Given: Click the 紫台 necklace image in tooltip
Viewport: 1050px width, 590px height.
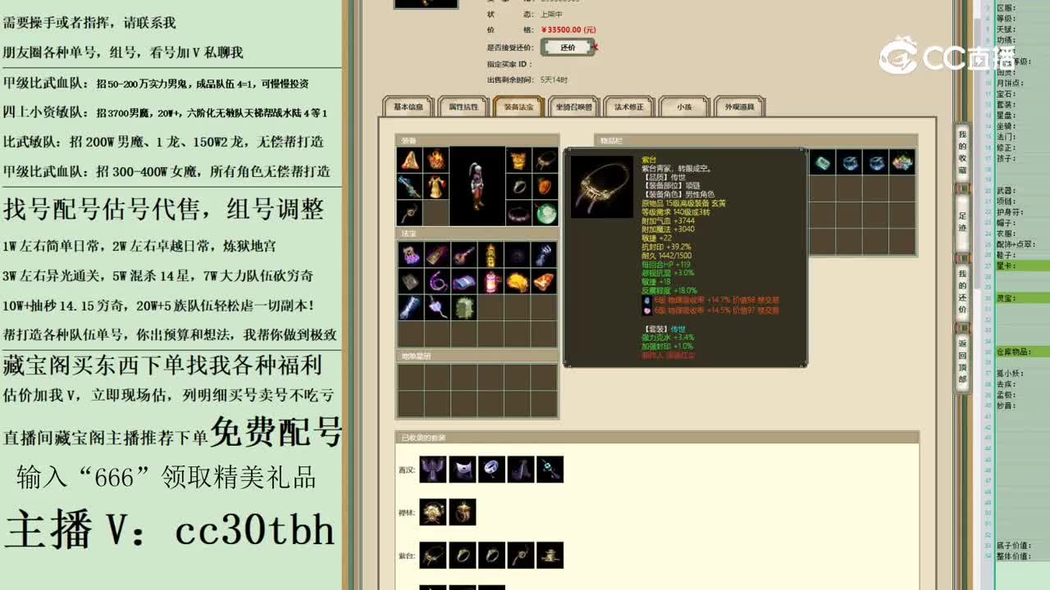Looking at the screenshot, I should 601,187.
